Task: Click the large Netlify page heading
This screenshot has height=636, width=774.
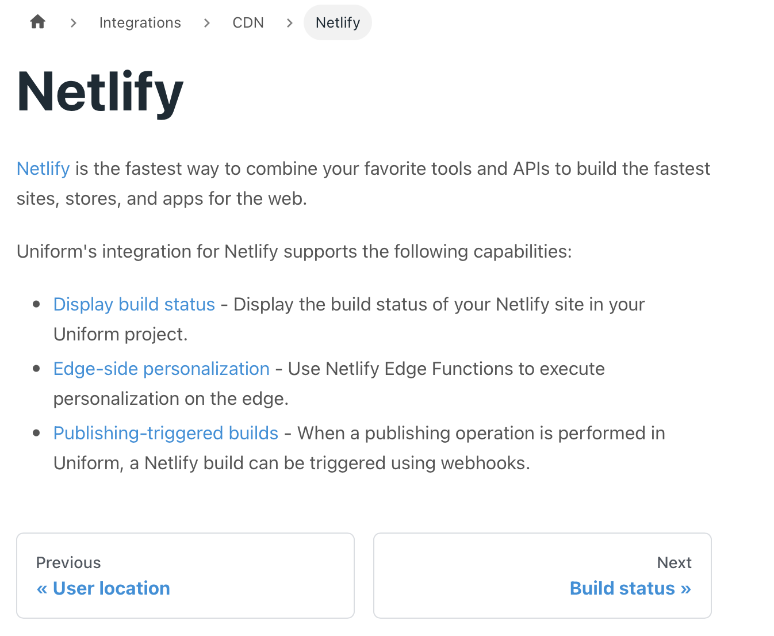Action: (x=100, y=93)
